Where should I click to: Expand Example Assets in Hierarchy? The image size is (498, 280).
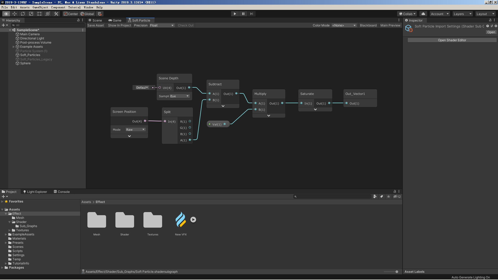[x=13, y=47]
